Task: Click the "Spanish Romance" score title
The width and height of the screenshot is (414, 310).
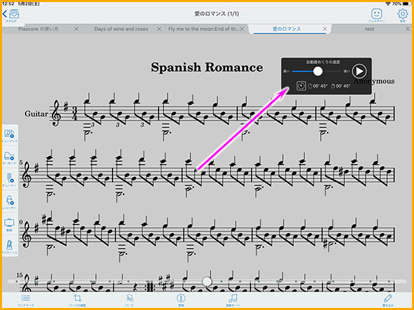Action: 207,68
